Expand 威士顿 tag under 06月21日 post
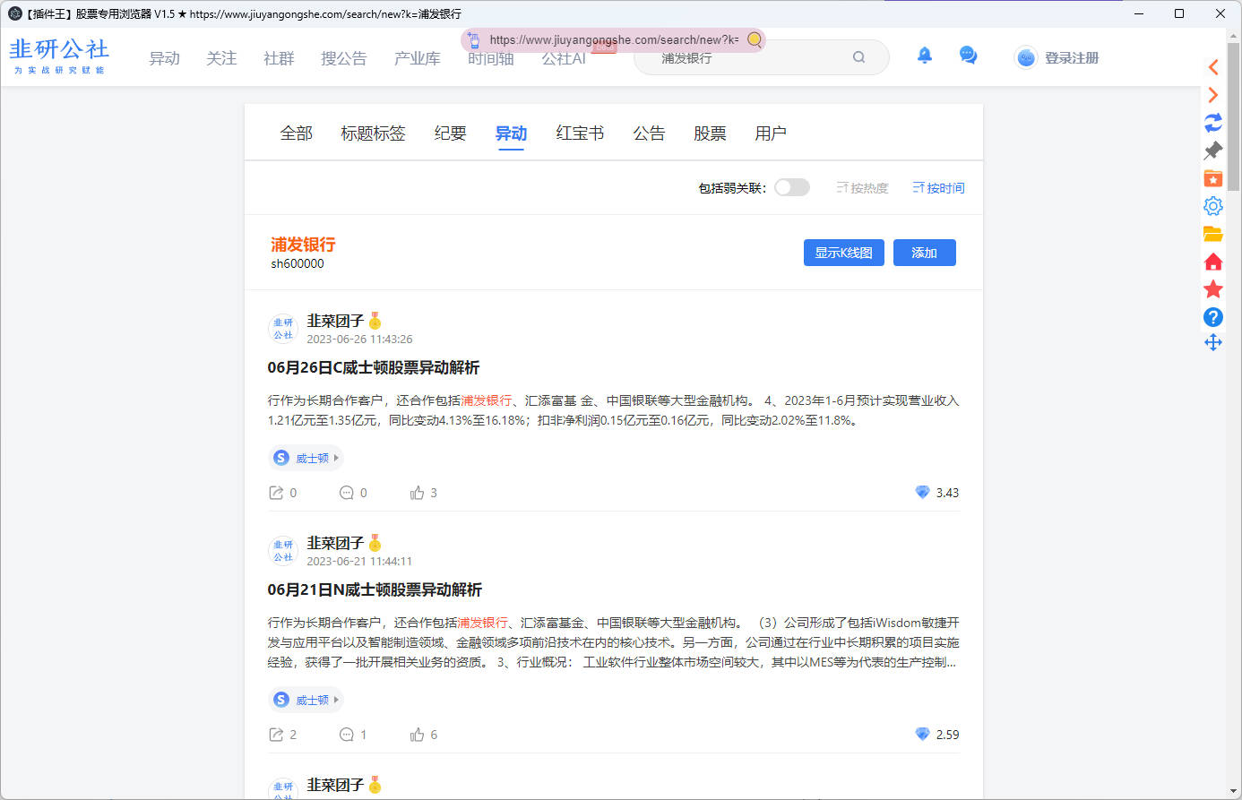Viewport: 1242px width, 800px height. pyautogui.click(x=306, y=700)
